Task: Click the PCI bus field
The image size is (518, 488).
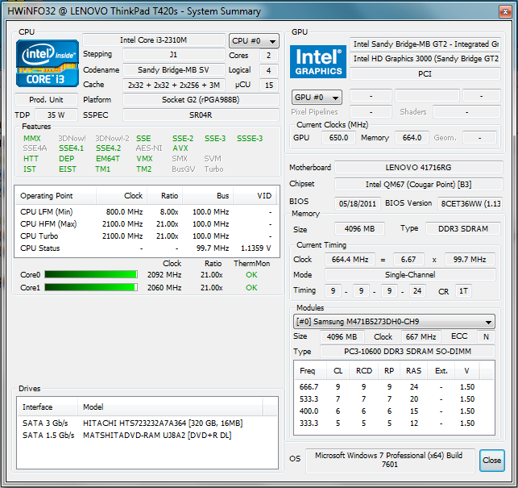Action: [425, 73]
